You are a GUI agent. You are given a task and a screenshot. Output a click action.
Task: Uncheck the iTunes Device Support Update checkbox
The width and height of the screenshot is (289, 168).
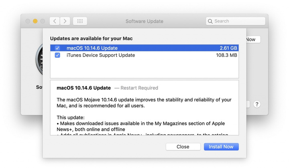pyautogui.click(x=57, y=55)
